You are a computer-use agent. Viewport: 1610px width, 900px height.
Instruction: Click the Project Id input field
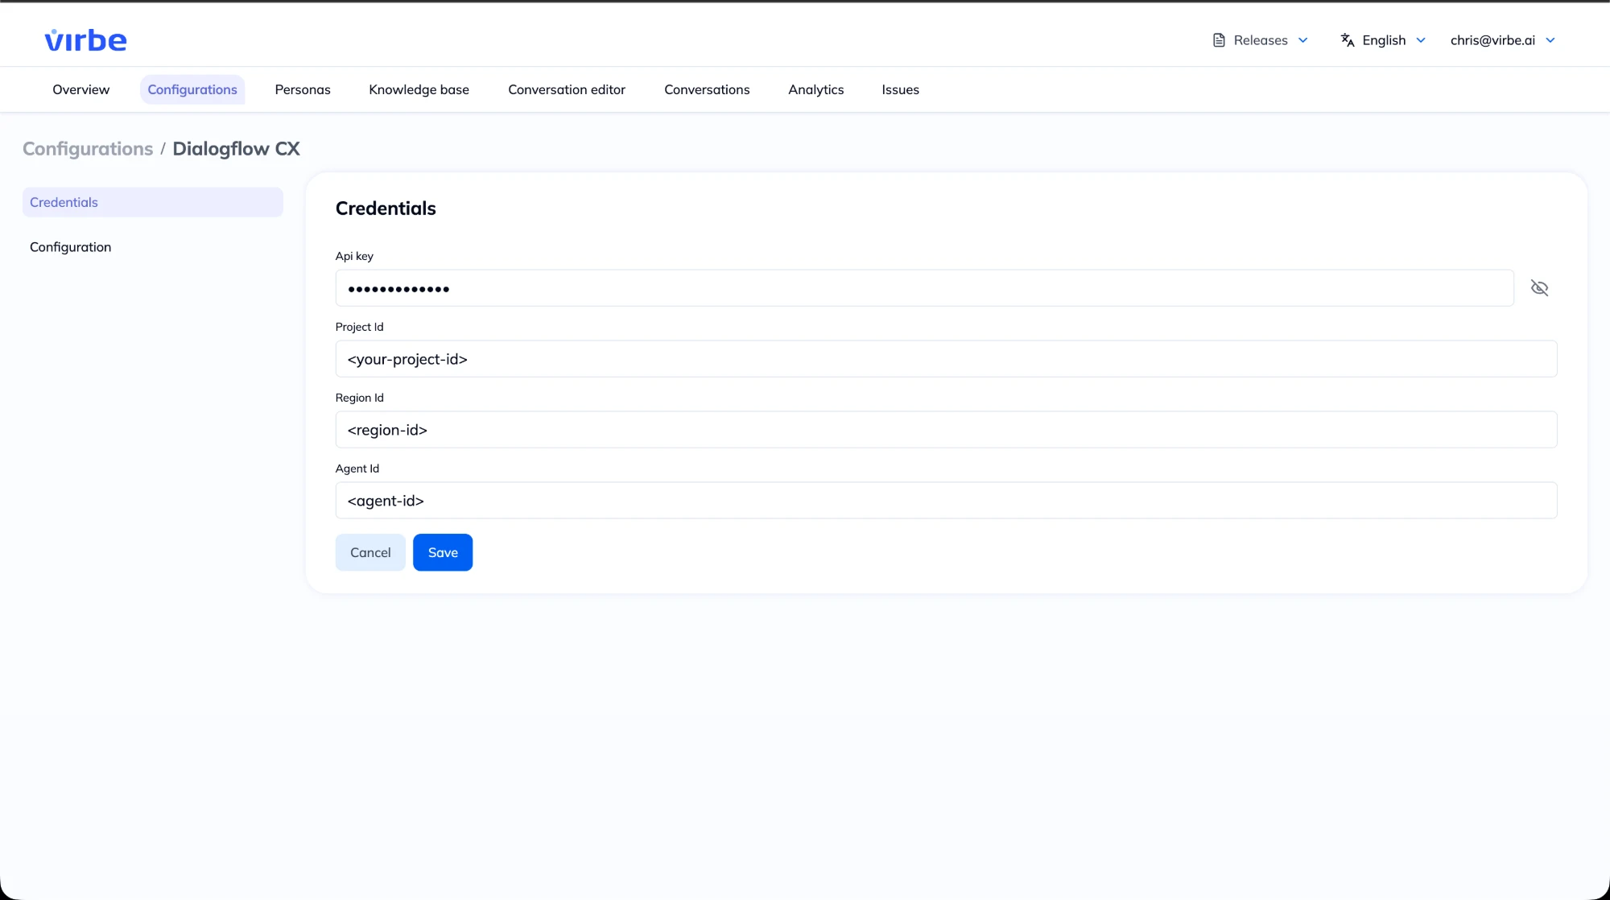[946, 359]
